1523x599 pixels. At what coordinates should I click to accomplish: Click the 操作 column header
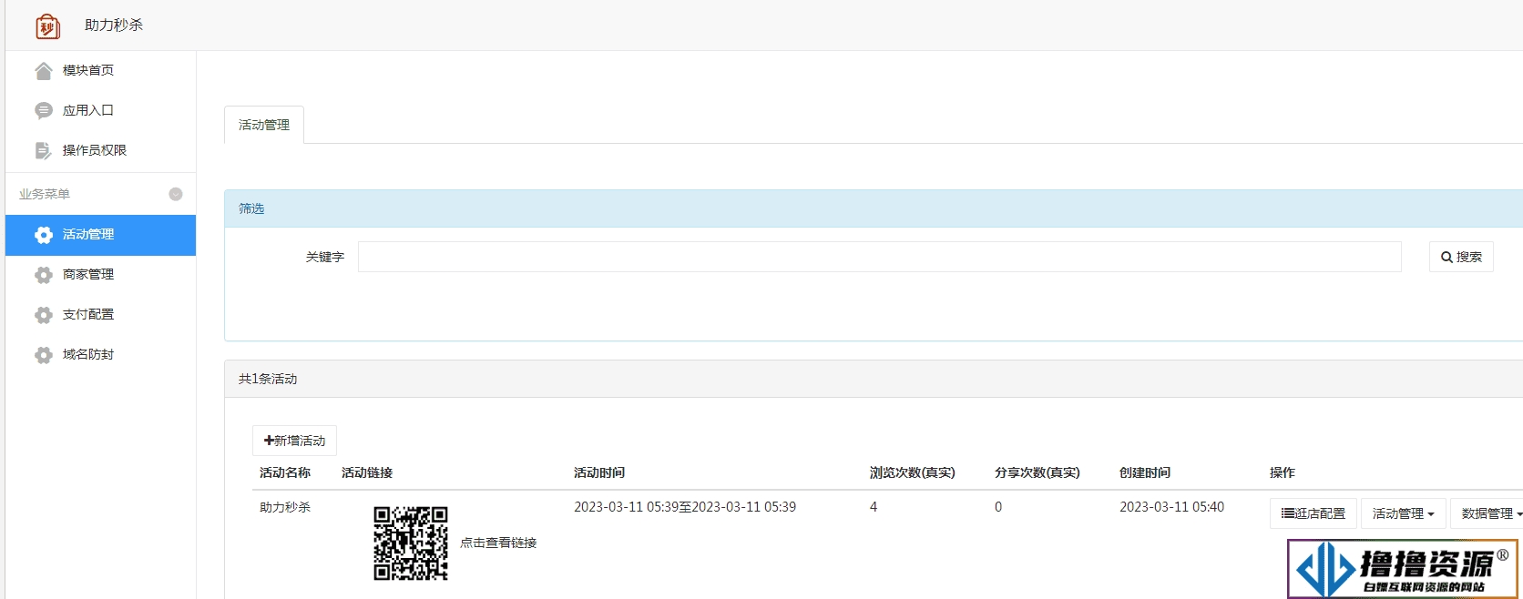click(1283, 472)
